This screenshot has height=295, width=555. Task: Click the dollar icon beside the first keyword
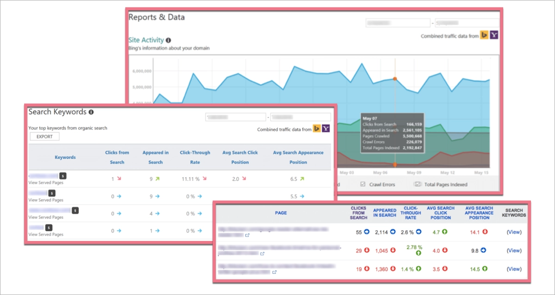tap(62, 176)
